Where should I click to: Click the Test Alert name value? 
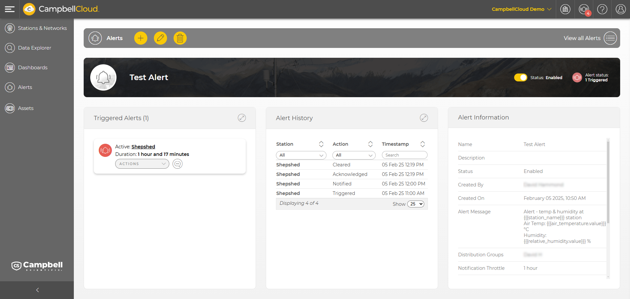point(534,144)
